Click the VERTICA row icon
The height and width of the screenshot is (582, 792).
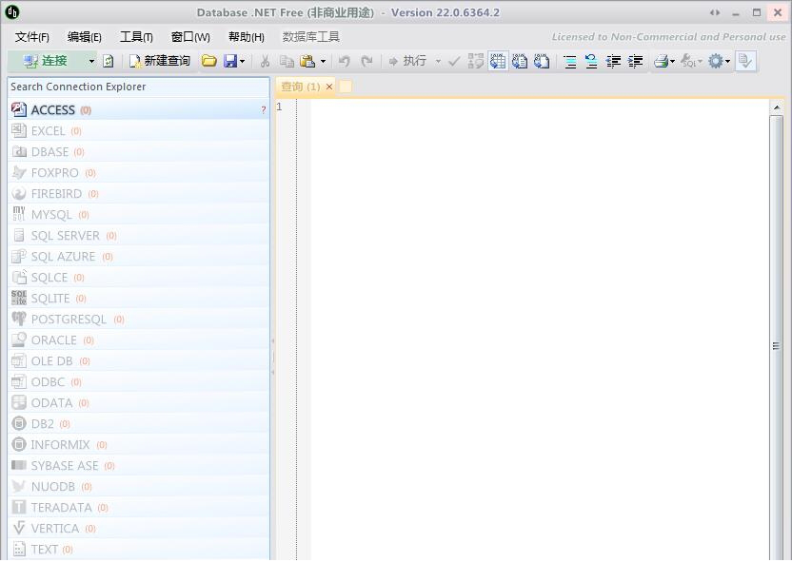19,528
